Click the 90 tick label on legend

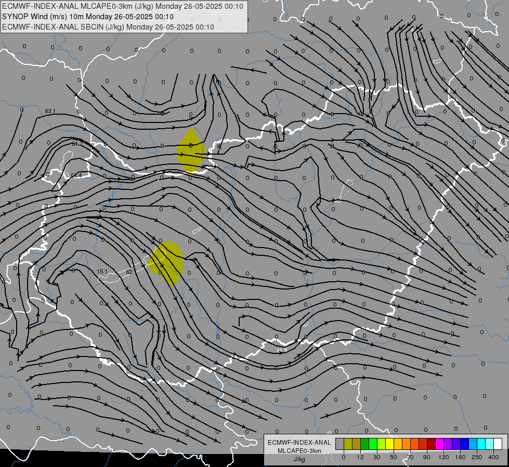tap(426, 457)
